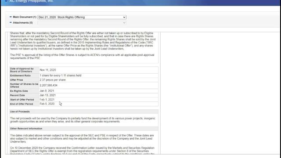Open the Main Document dropdown

click(82, 17)
